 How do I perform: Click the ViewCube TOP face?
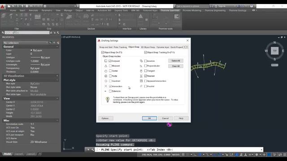coord(274,51)
